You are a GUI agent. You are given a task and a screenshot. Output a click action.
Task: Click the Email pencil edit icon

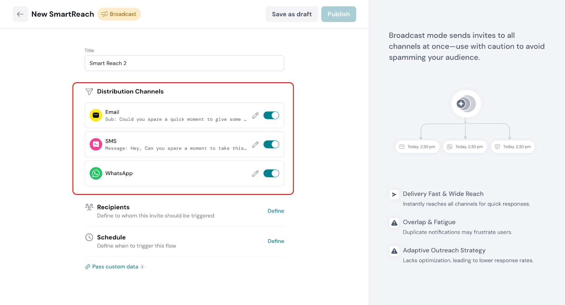pyautogui.click(x=255, y=115)
